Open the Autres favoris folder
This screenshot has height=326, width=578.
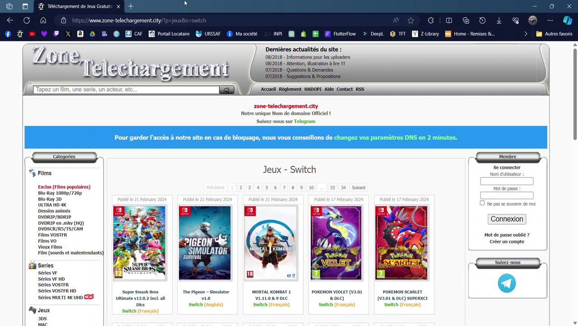(x=554, y=34)
